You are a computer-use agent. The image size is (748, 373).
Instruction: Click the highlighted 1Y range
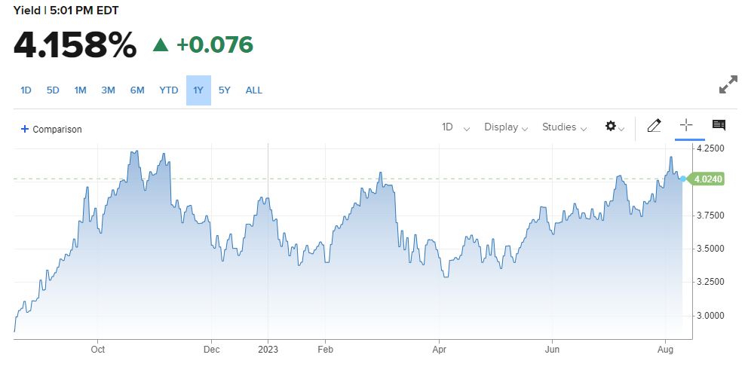click(x=198, y=90)
